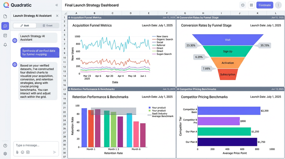Open the files page icon in sidebar
285x159 pixels.
(5, 17)
